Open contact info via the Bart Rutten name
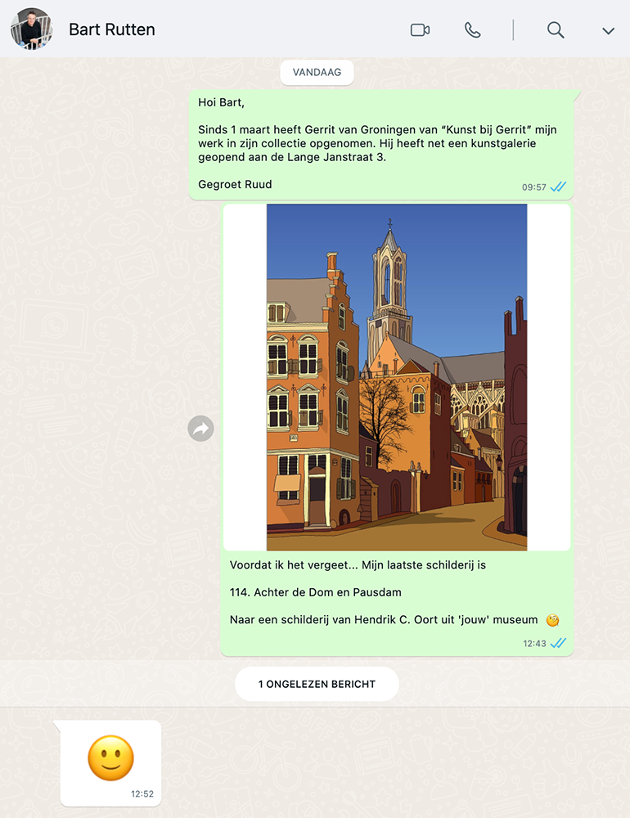630x818 pixels. (112, 29)
